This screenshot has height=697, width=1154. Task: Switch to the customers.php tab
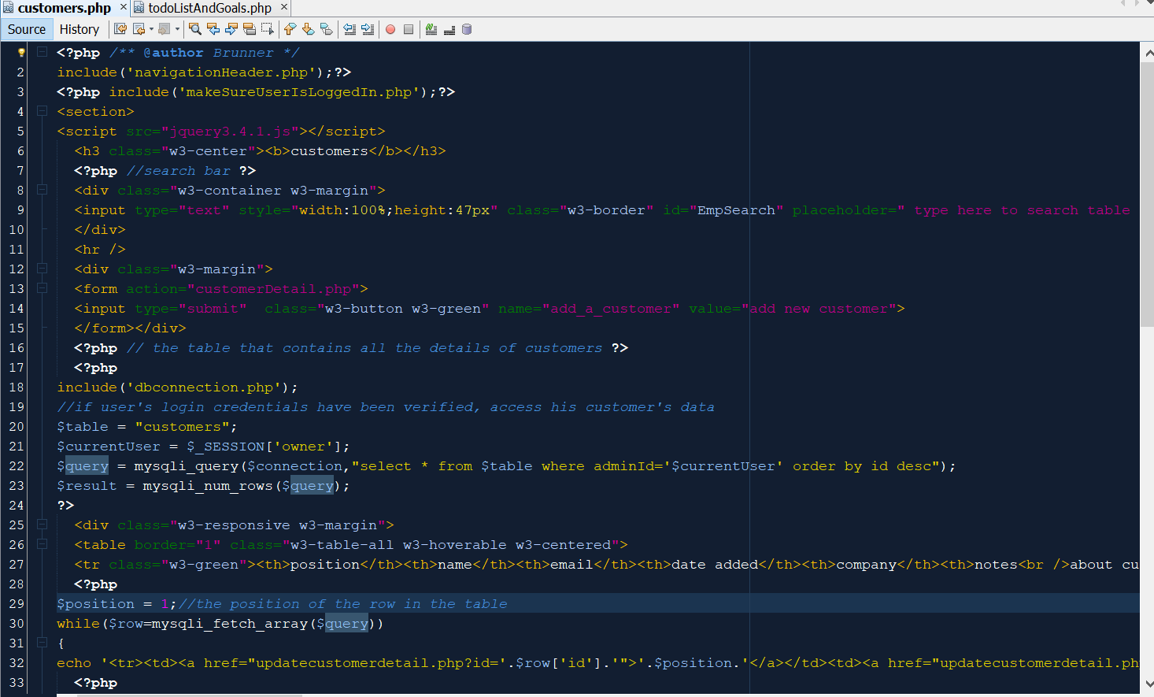pyautogui.click(x=65, y=8)
